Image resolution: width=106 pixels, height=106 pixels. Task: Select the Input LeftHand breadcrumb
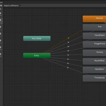pos(11,6)
